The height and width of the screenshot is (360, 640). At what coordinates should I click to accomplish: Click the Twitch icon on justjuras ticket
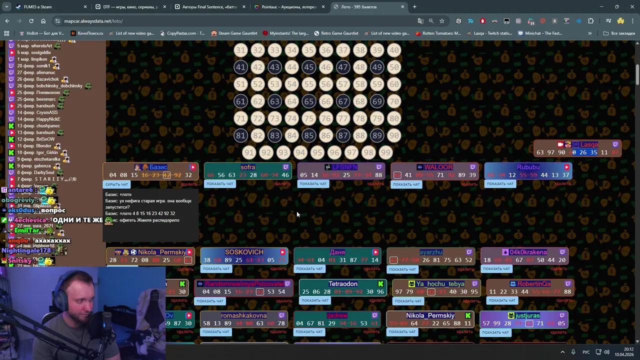(x=562, y=316)
